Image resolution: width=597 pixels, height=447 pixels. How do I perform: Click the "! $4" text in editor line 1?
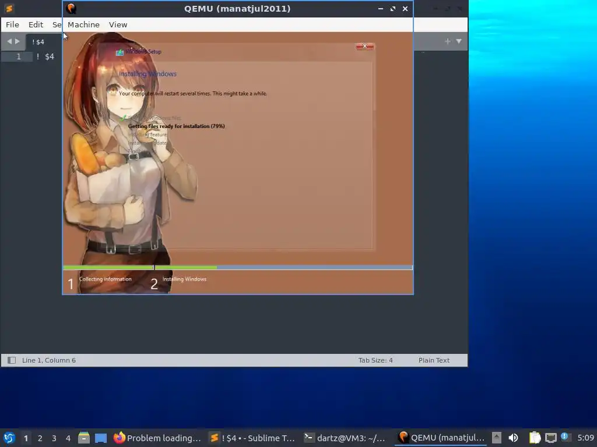click(x=45, y=56)
